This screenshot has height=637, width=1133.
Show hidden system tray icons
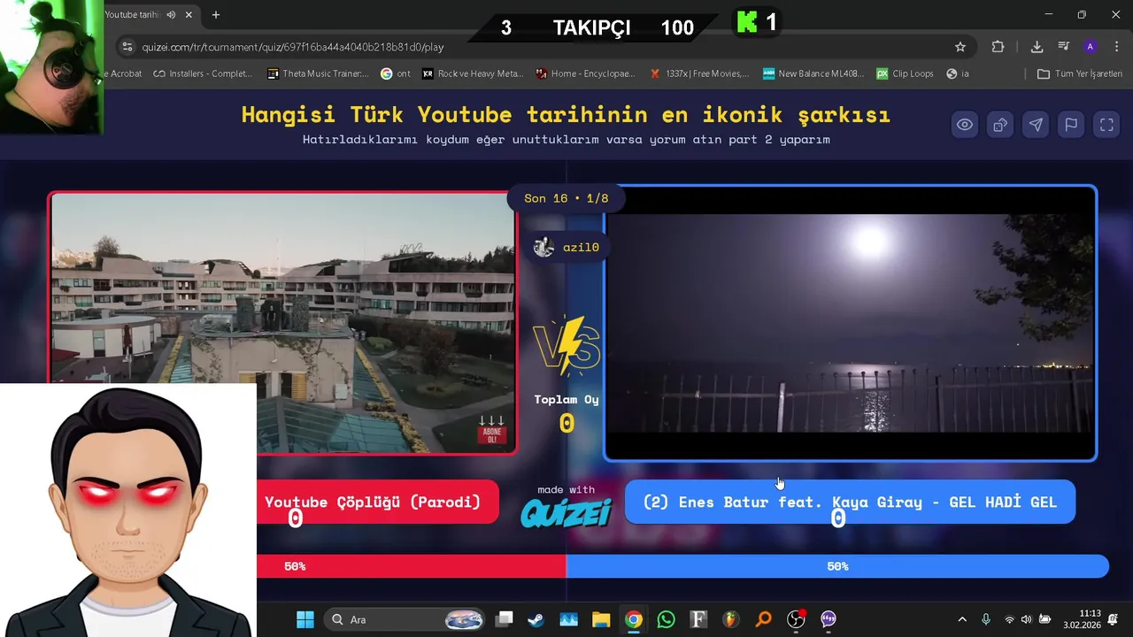click(x=962, y=619)
